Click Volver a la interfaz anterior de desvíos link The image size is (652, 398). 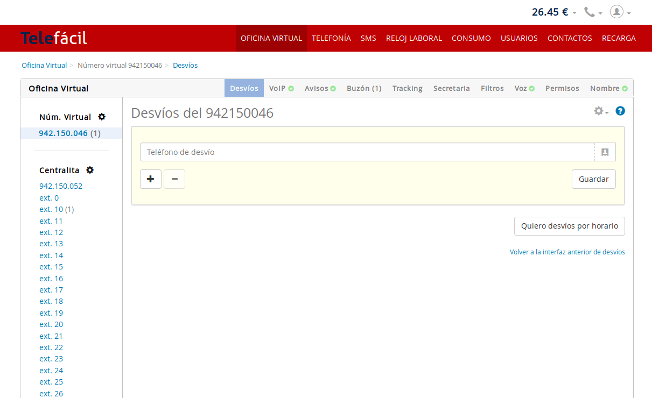[567, 252]
